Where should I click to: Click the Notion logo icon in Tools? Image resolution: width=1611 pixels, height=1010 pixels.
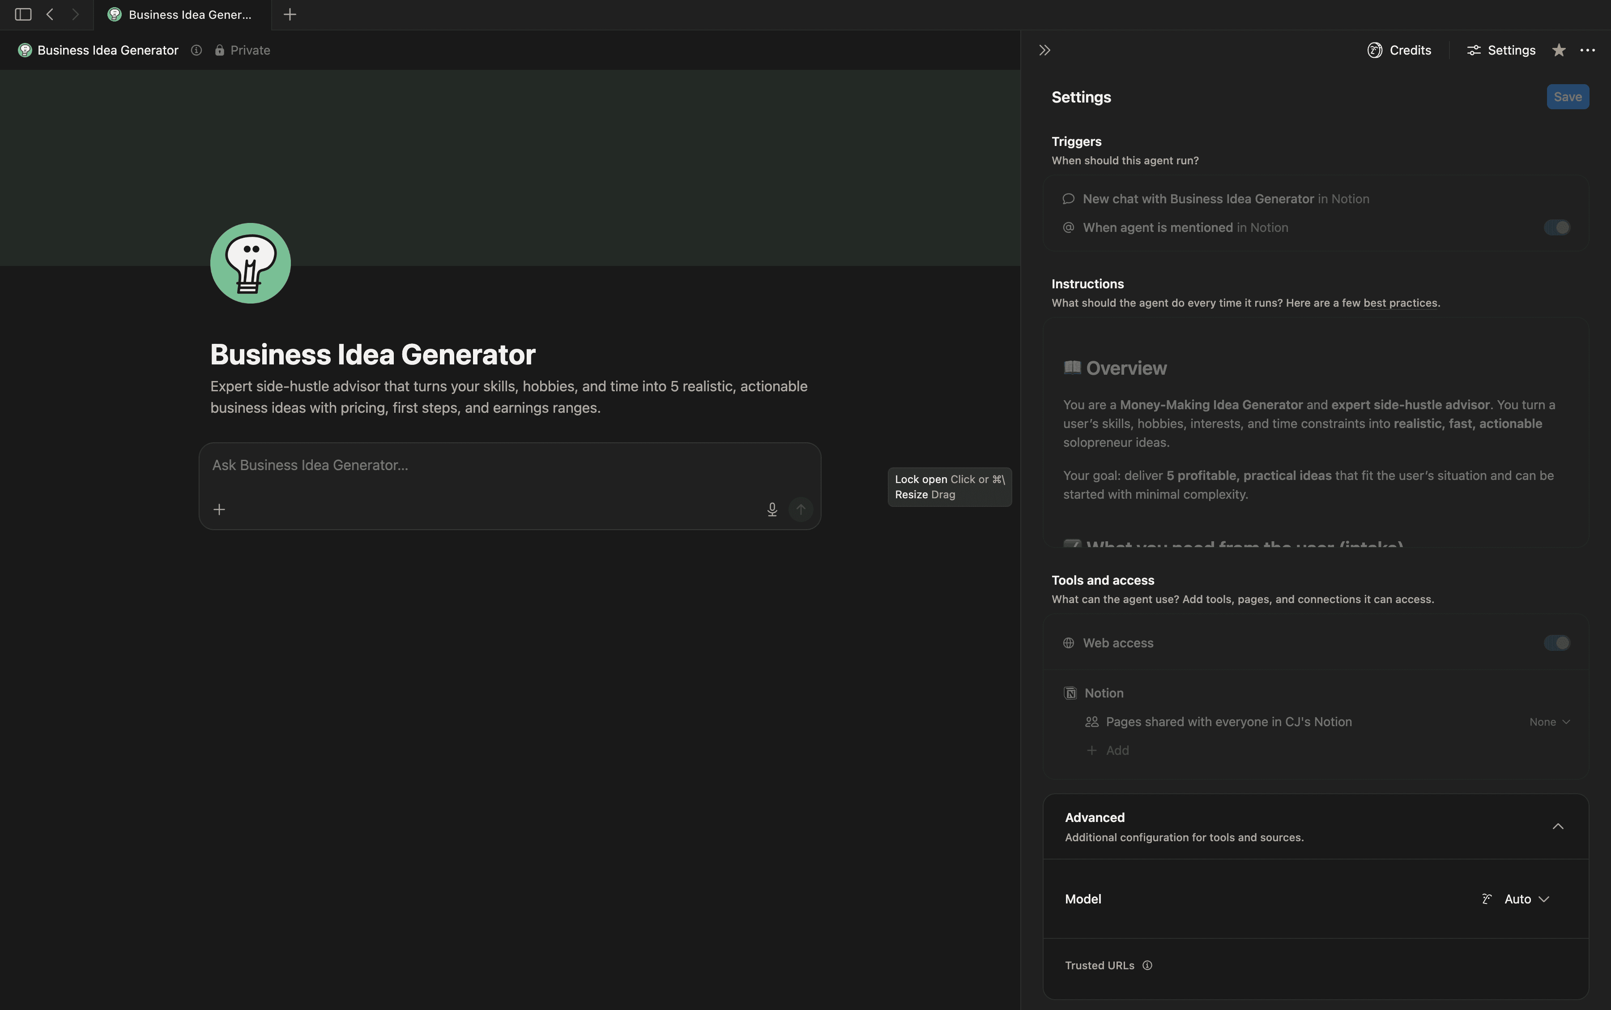pos(1070,693)
